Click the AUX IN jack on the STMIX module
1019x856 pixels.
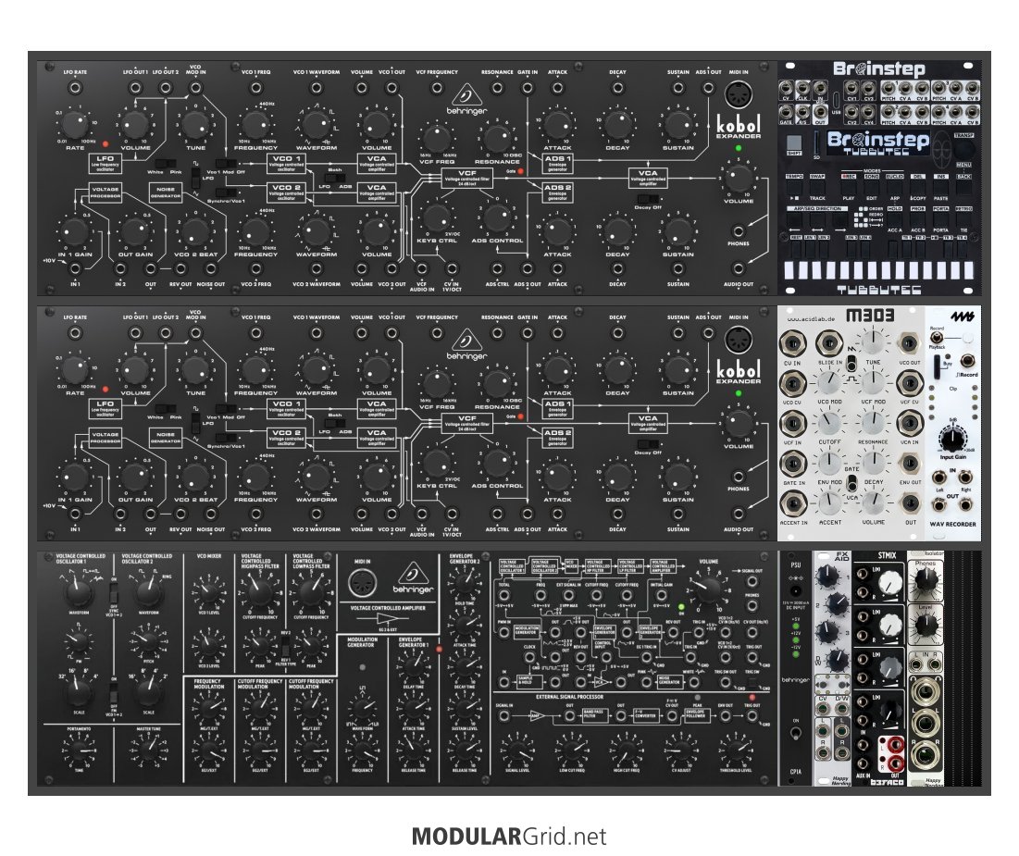pyautogui.click(x=864, y=763)
